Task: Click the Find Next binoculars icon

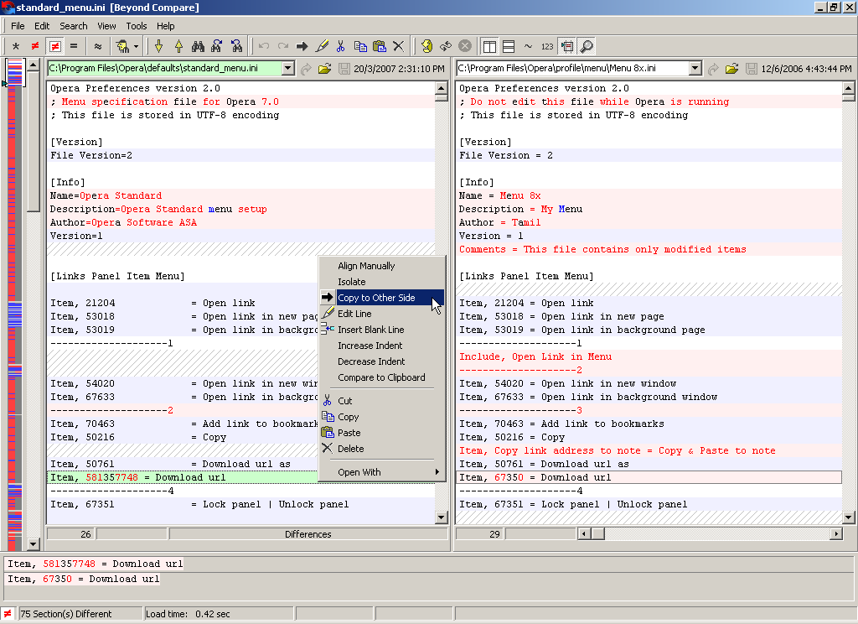Action: point(217,47)
